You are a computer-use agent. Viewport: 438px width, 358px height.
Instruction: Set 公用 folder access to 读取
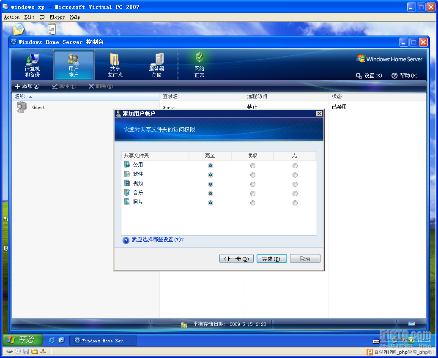pos(253,166)
